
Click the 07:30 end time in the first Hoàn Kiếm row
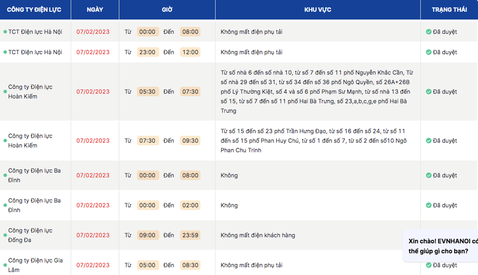tap(190, 92)
